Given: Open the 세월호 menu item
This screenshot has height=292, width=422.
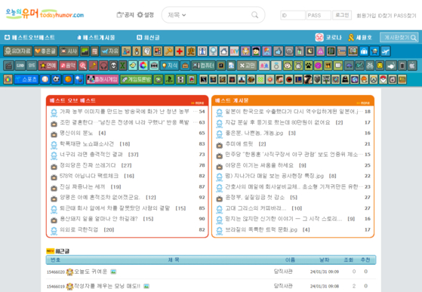Looking at the screenshot, I should click(x=359, y=38).
